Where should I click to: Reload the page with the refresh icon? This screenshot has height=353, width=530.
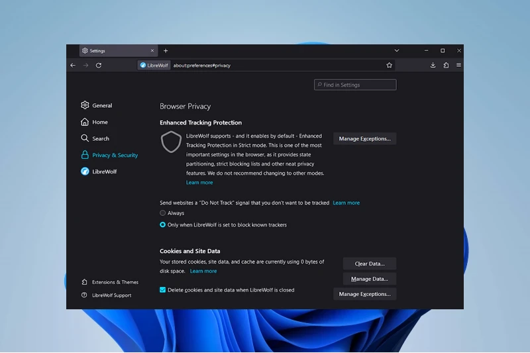coord(98,65)
